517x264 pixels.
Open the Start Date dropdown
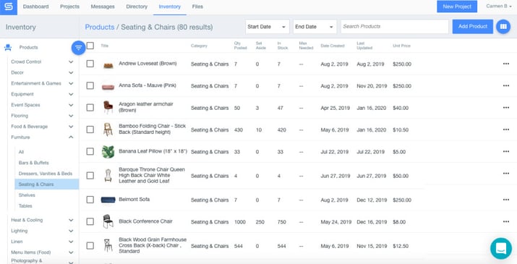(267, 27)
